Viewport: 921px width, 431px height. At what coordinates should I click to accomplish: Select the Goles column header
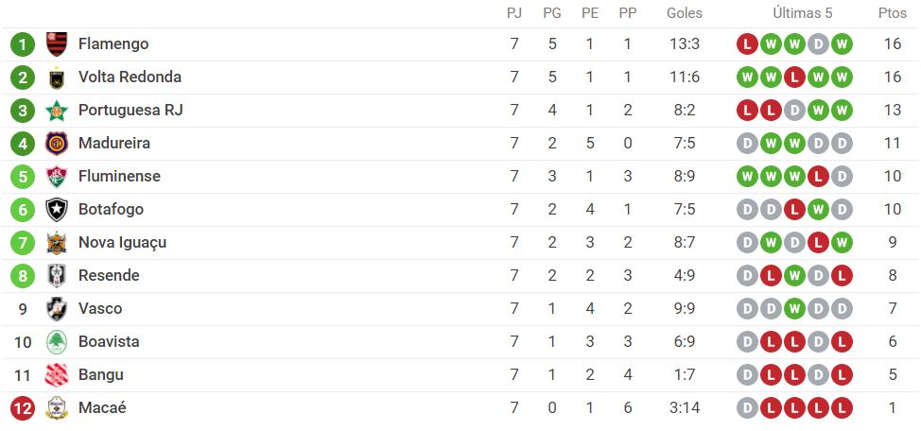(685, 13)
